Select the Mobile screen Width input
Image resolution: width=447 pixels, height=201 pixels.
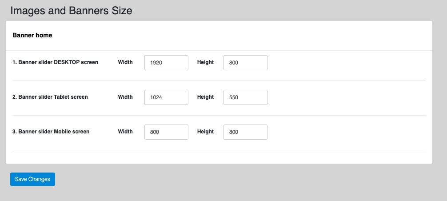[x=166, y=132]
